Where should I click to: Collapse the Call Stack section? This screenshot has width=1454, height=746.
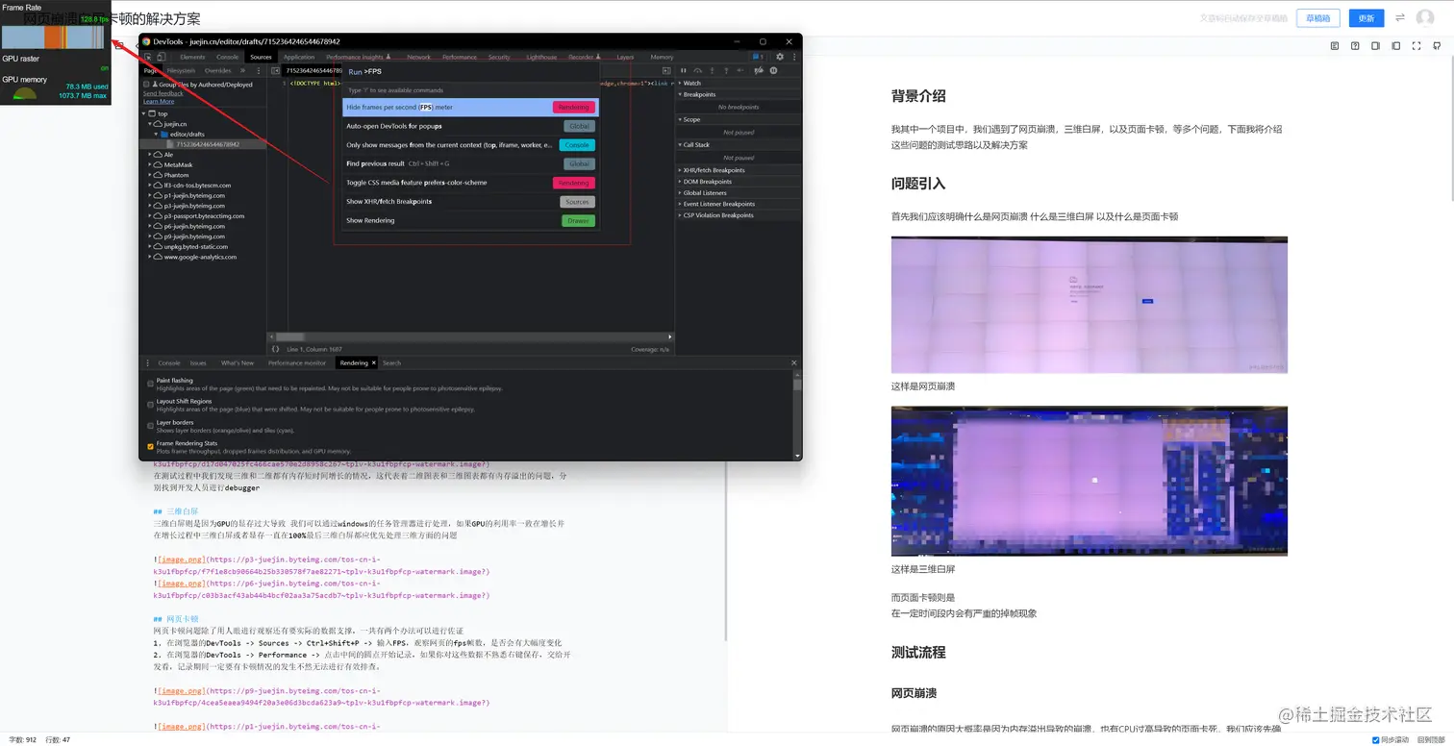coord(738,145)
